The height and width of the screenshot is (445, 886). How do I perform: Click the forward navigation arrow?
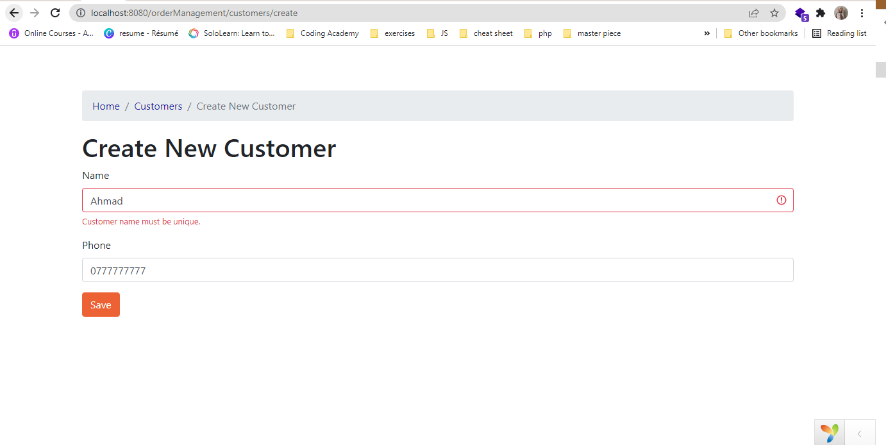coord(33,13)
